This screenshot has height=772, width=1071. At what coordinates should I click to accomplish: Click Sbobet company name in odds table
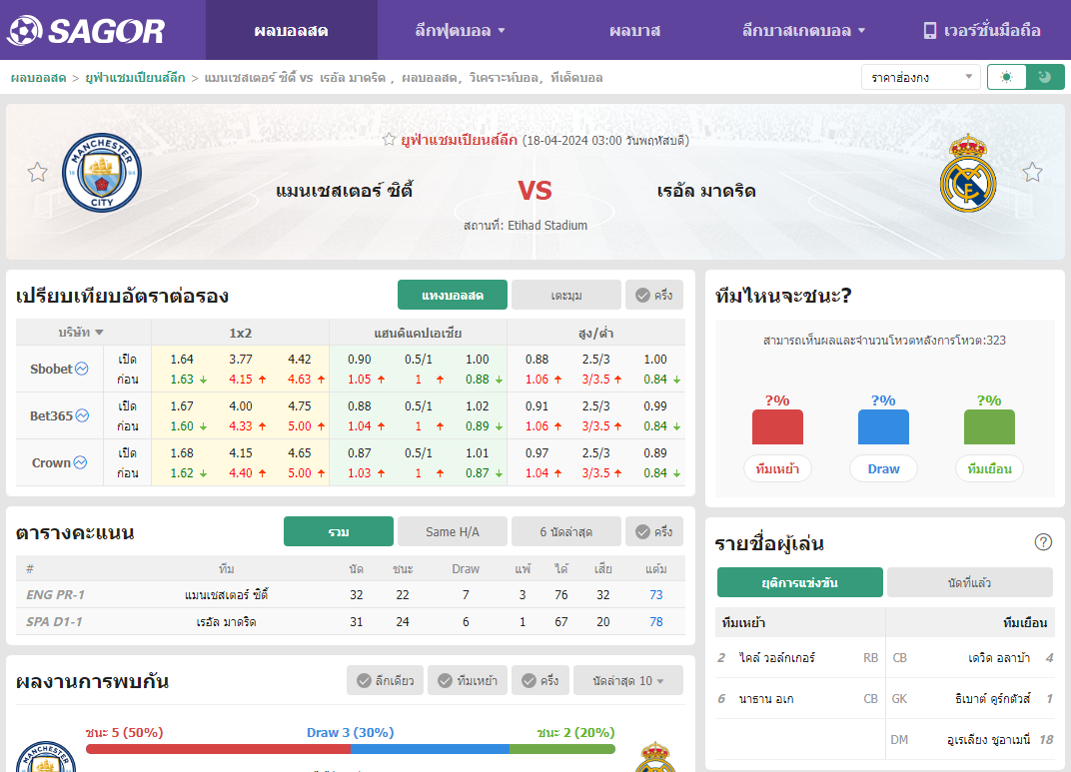pyautogui.click(x=51, y=369)
